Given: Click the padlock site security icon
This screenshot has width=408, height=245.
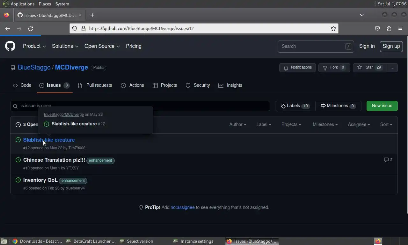Looking at the screenshot, I should click(84, 28).
